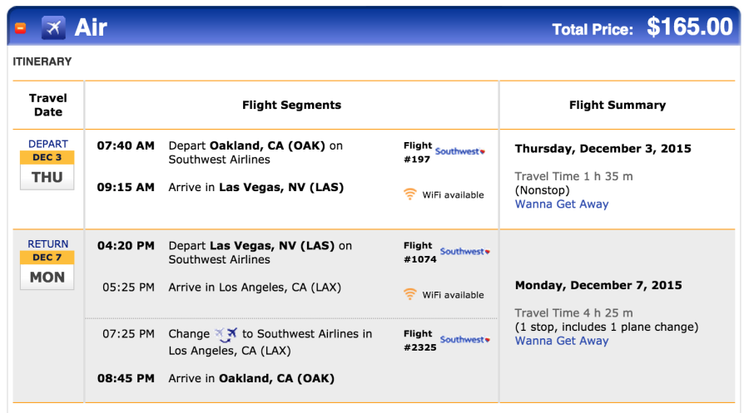Click the Total Price $165.00 amount

690,27
